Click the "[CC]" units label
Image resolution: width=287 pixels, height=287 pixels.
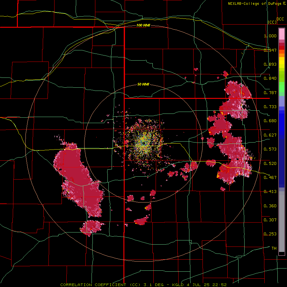(272, 22)
